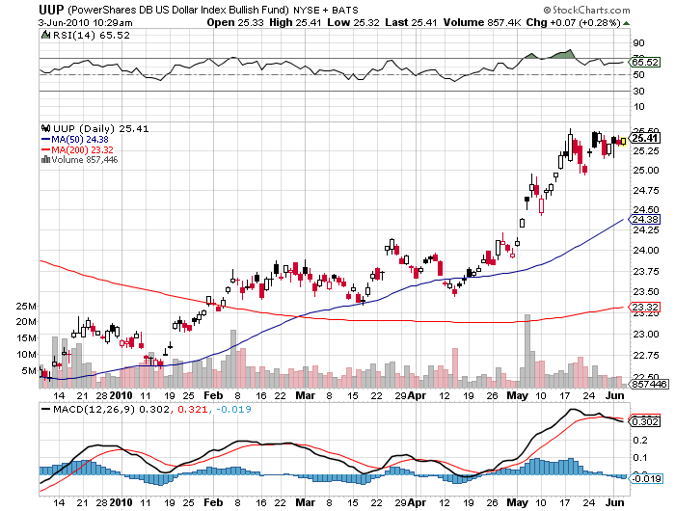This screenshot has height=511, width=675.
Task: Click the Apr label on price chart axis
Action: 417,395
